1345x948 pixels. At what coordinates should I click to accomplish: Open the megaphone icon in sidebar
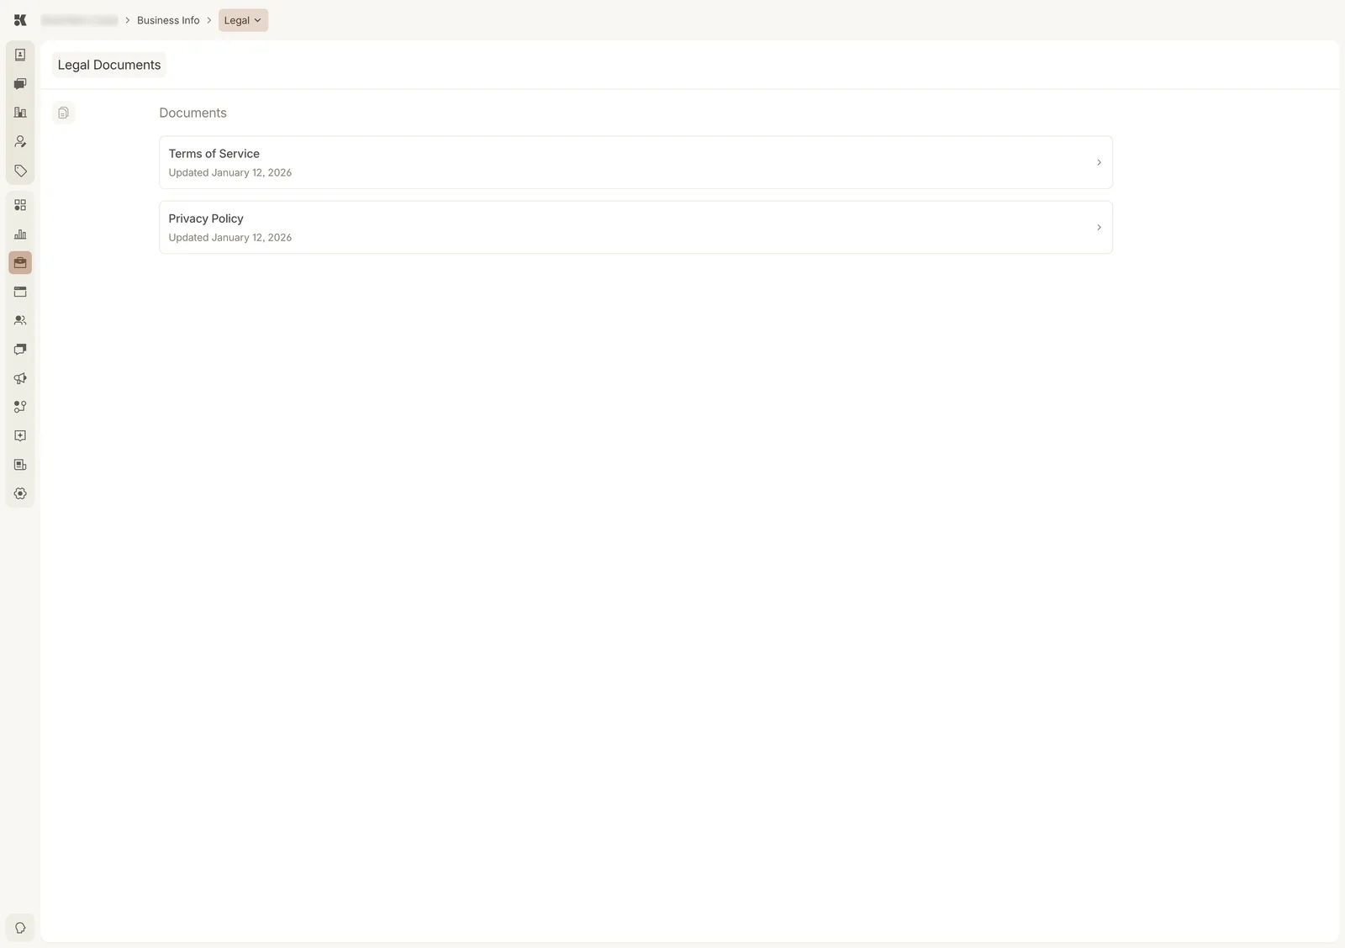tap(20, 378)
